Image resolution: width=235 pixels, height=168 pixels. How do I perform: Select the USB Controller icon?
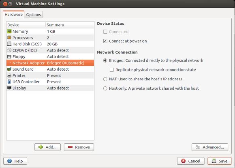pyautogui.click(x=9, y=82)
